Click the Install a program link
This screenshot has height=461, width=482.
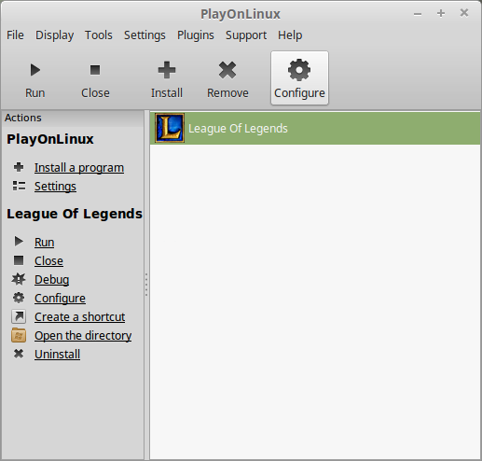click(x=79, y=168)
